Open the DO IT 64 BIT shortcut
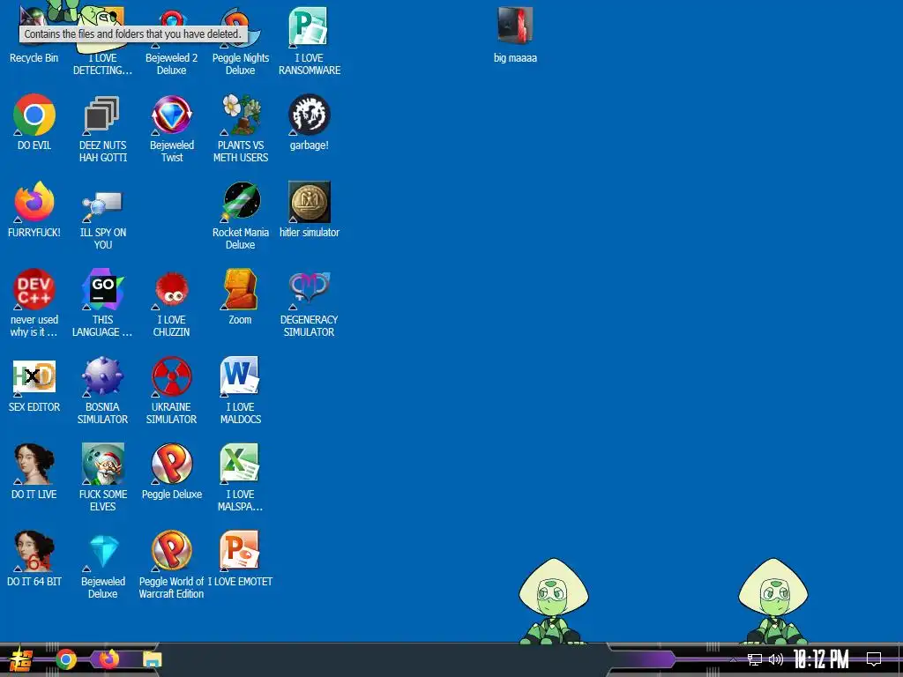The height and width of the screenshot is (677, 903). (34, 558)
